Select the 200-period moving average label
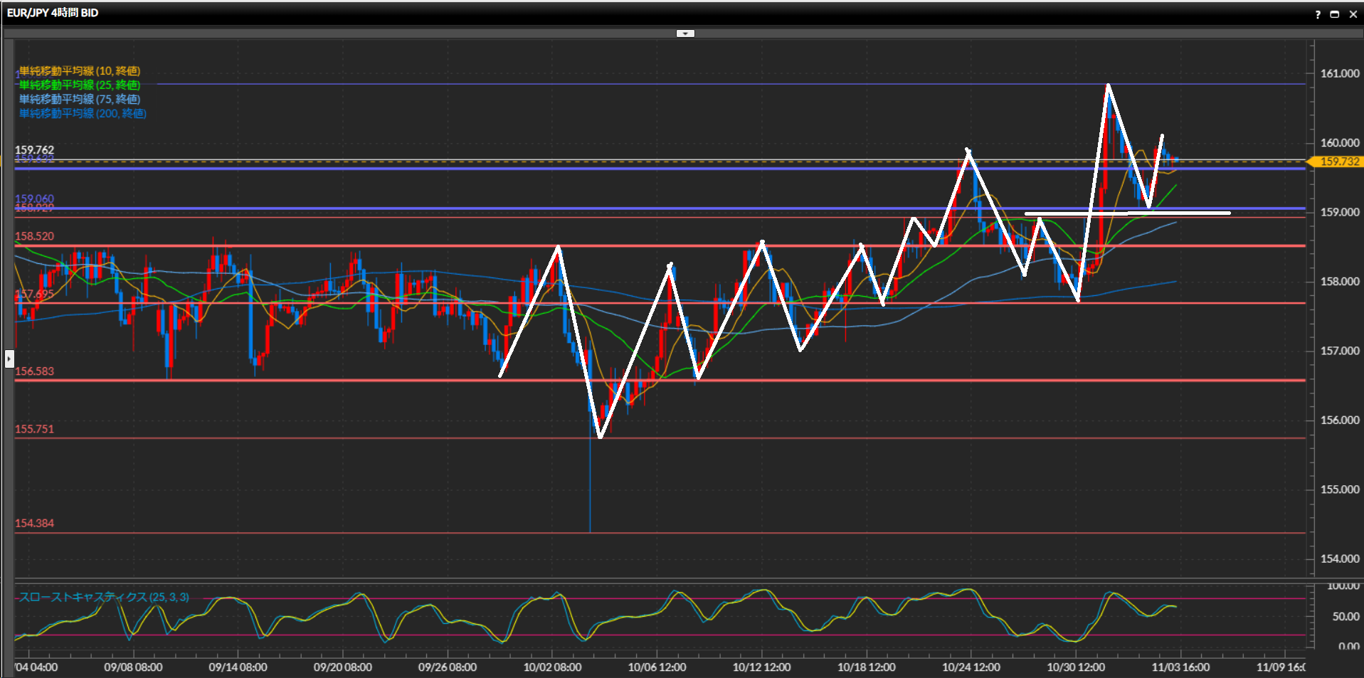Image resolution: width=1364 pixels, height=678 pixels. (83, 114)
